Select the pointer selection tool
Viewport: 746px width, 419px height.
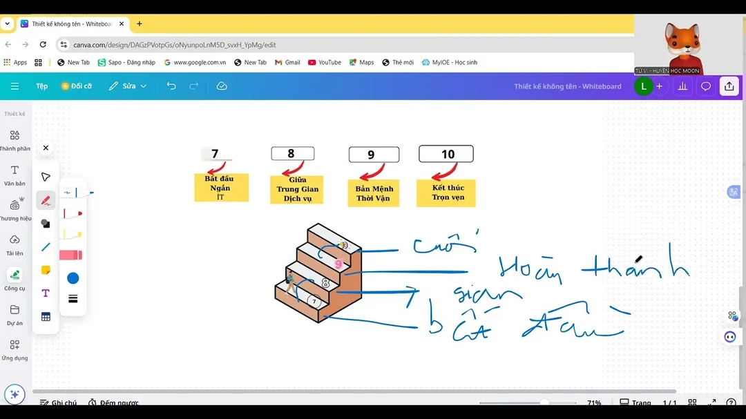[x=46, y=177]
